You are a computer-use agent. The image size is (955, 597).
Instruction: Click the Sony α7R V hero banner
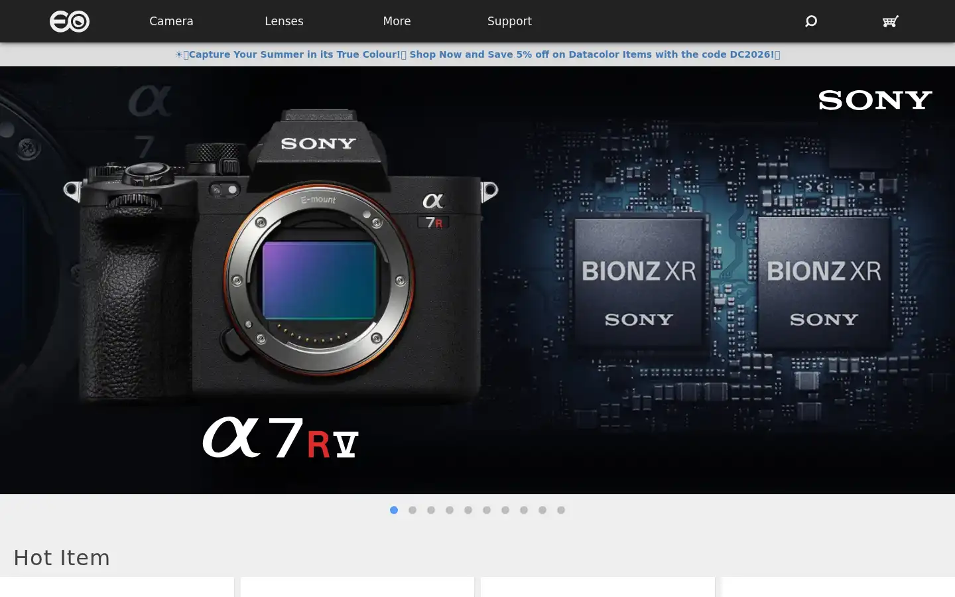click(x=477, y=280)
